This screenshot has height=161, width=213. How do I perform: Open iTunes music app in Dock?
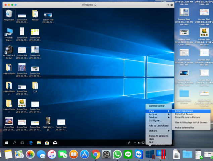pos(52,154)
